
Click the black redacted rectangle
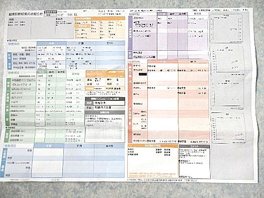coord(143,74)
